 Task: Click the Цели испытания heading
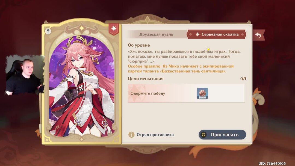click(146, 79)
